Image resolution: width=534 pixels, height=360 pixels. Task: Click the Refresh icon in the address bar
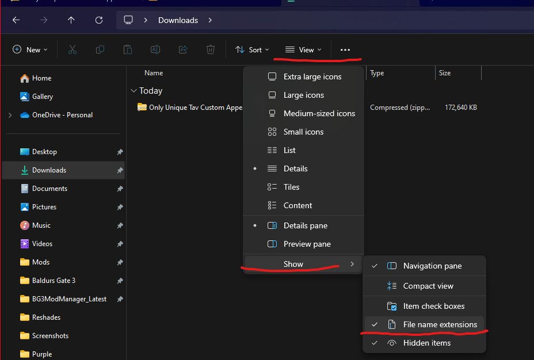tap(98, 20)
